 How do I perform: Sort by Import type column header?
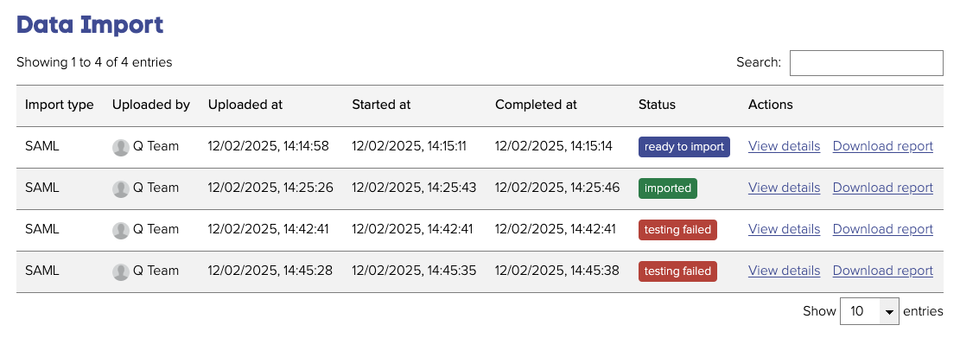[60, 105]
